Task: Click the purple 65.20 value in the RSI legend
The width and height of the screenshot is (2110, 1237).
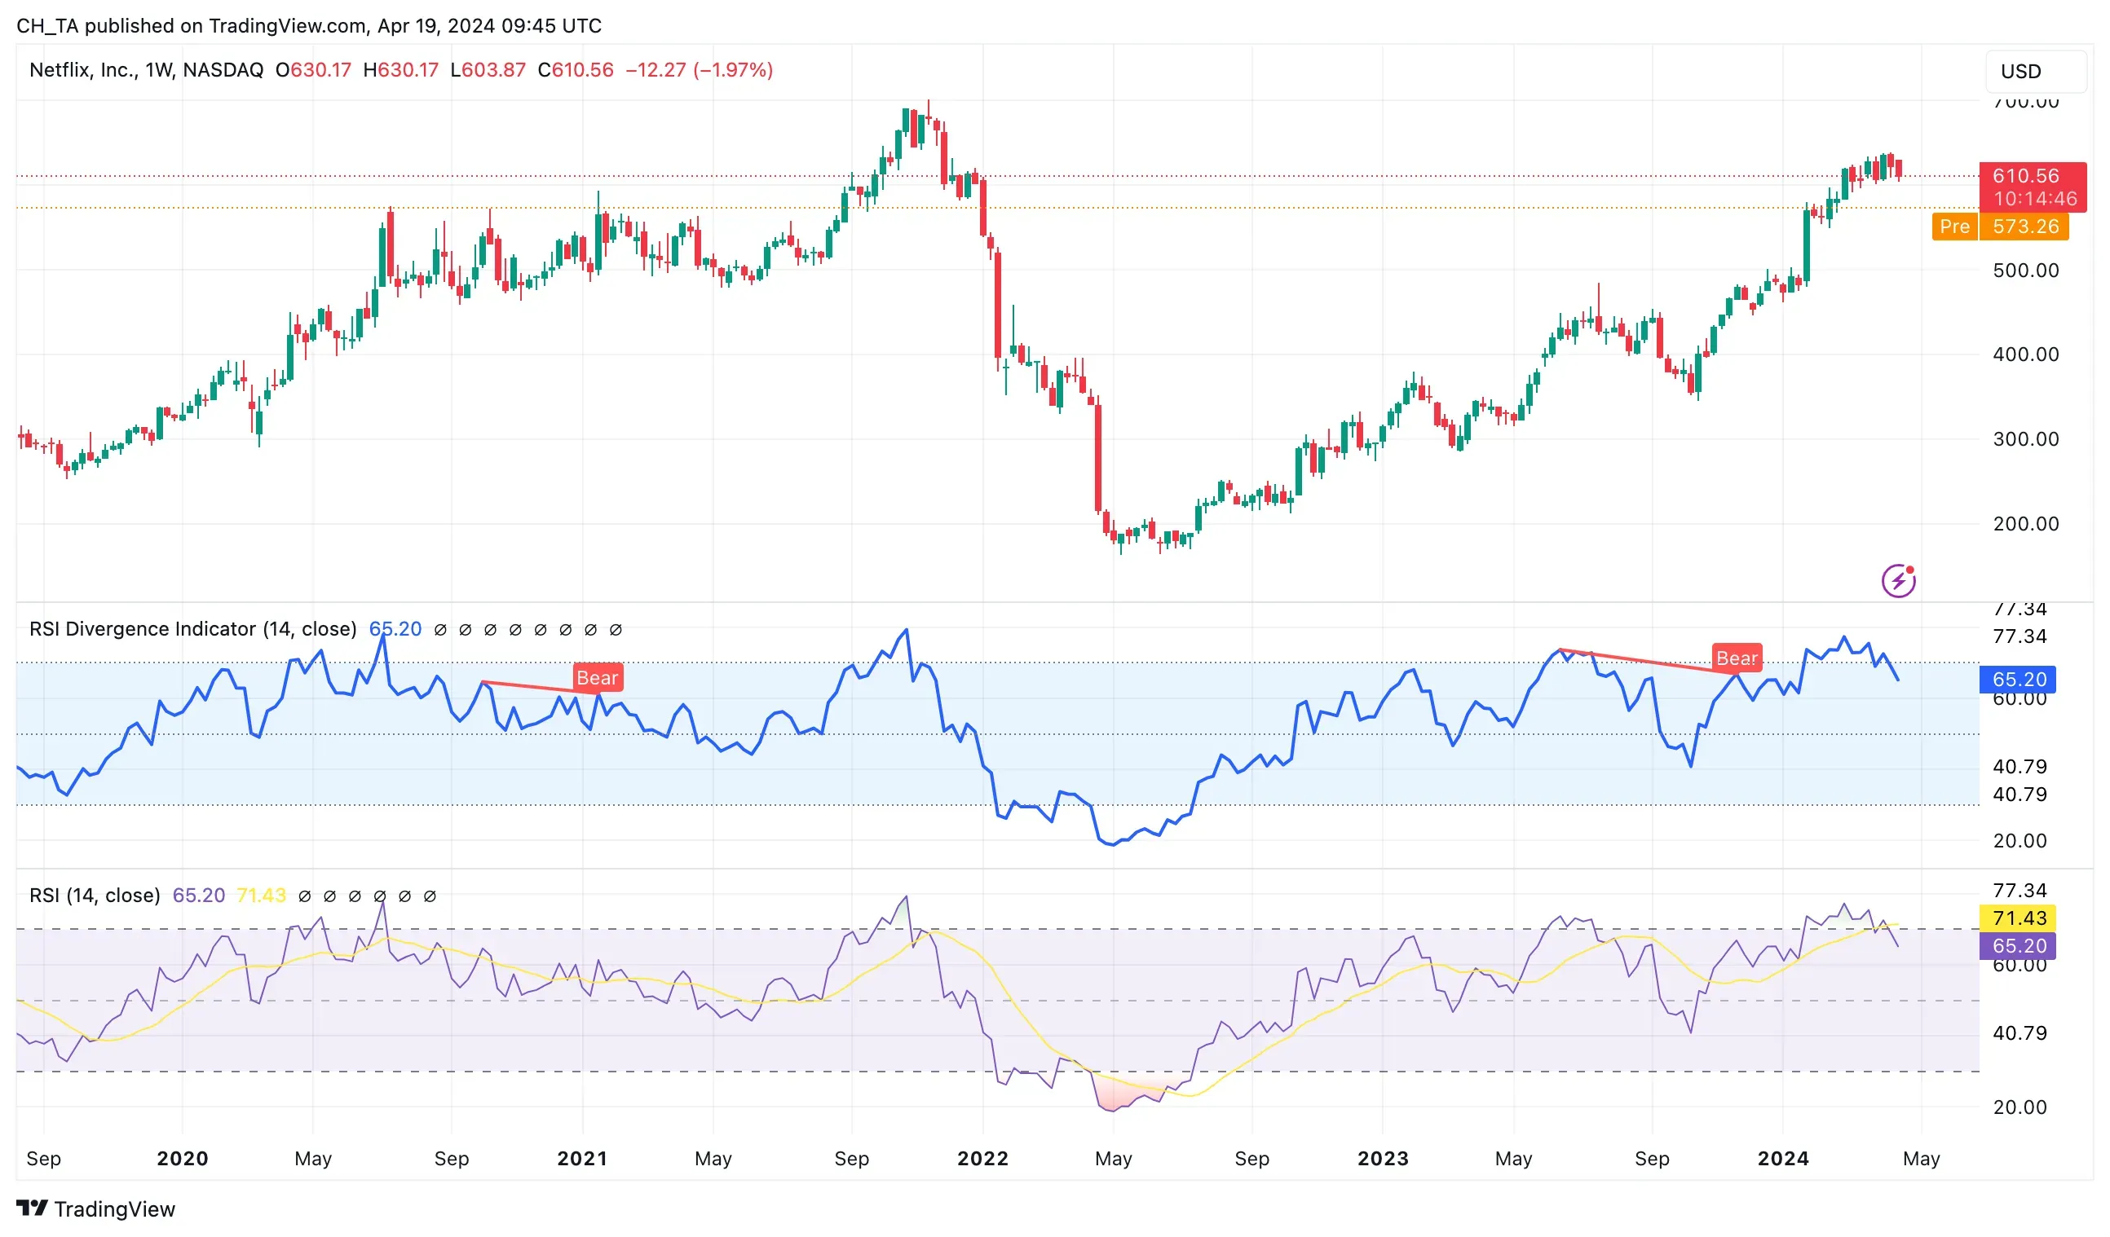Action: (198, 895)
